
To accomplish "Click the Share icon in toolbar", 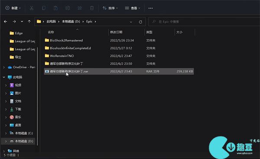I will pos(80,8).
